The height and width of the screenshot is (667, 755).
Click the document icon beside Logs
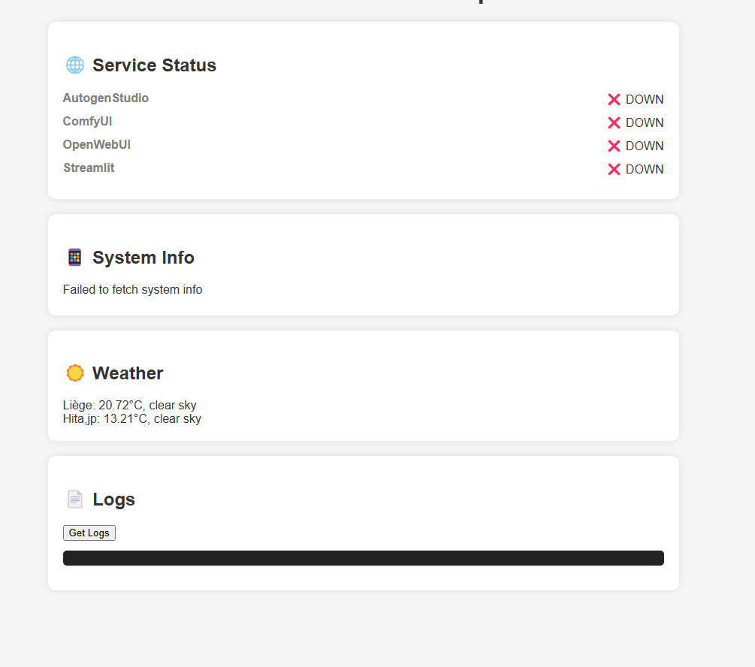[75, 499]
